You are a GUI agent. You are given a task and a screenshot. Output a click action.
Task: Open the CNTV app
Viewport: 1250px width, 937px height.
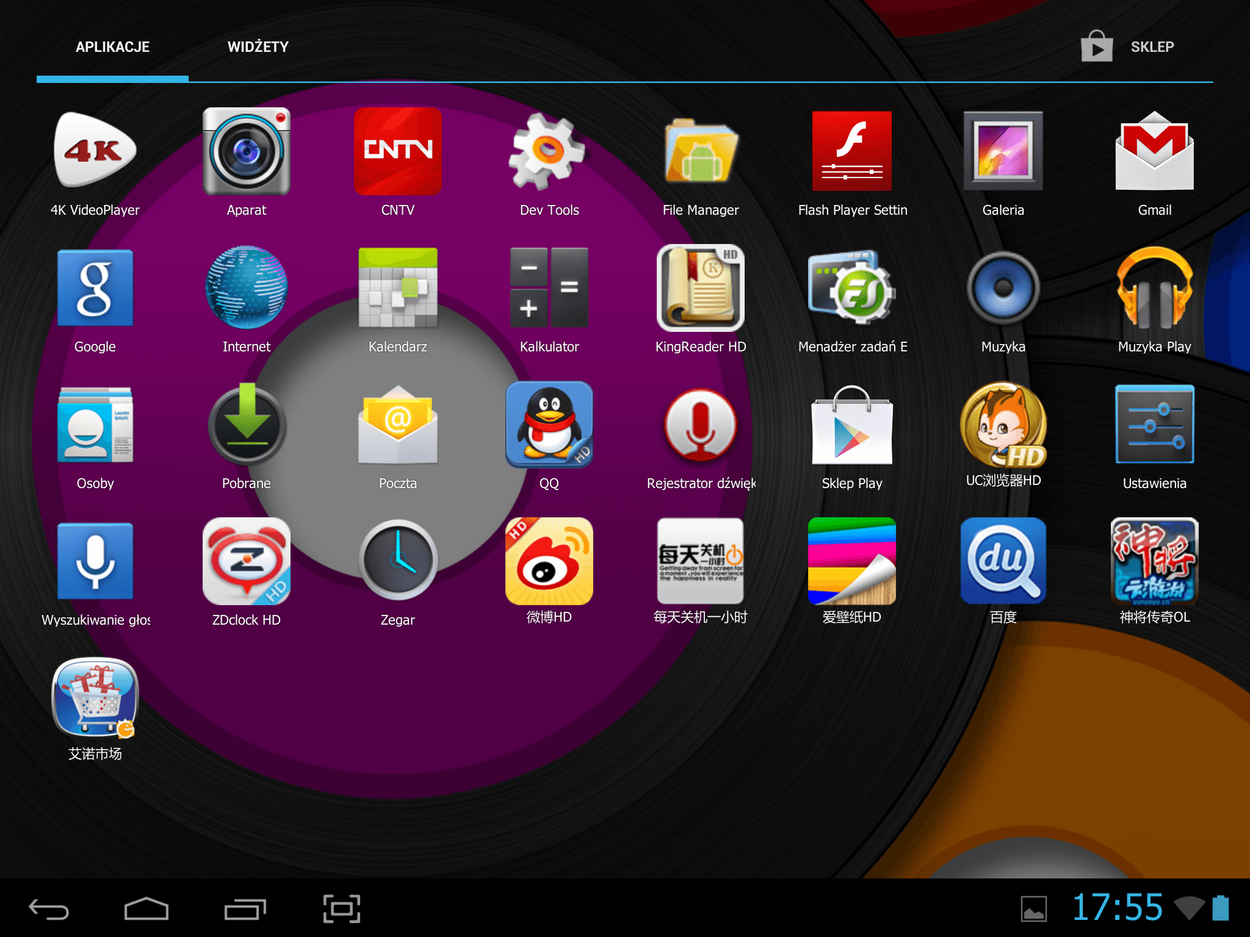click(x=398, y=151)
